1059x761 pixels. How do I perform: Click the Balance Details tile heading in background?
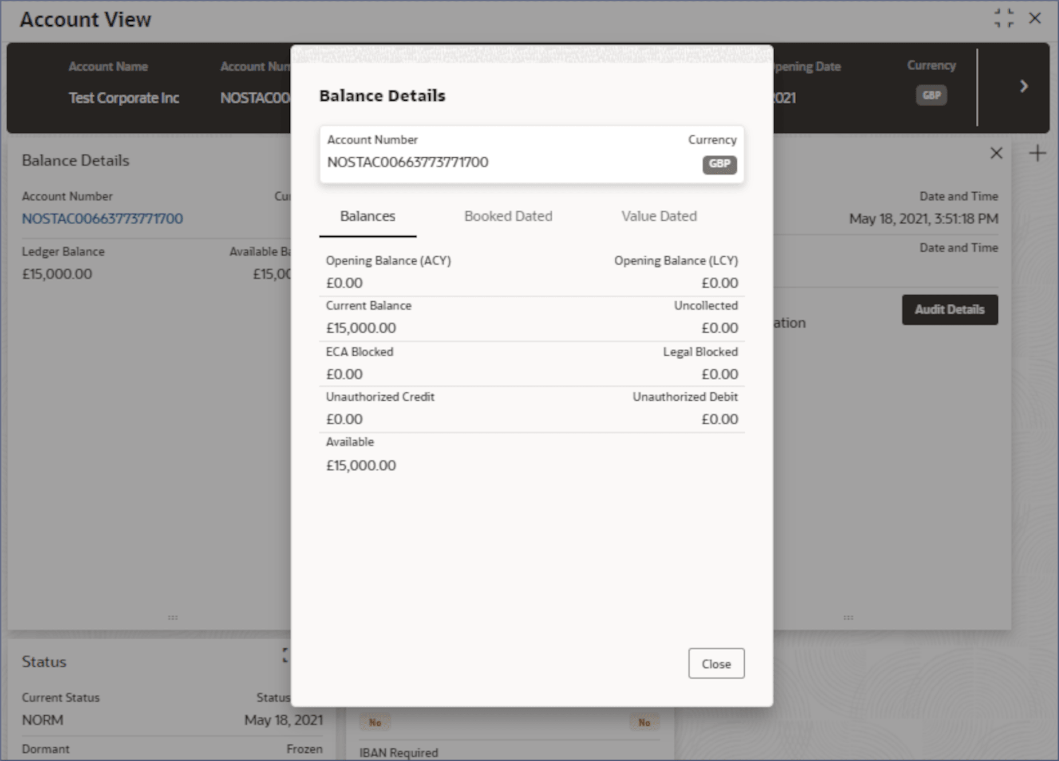click(76, 161)
